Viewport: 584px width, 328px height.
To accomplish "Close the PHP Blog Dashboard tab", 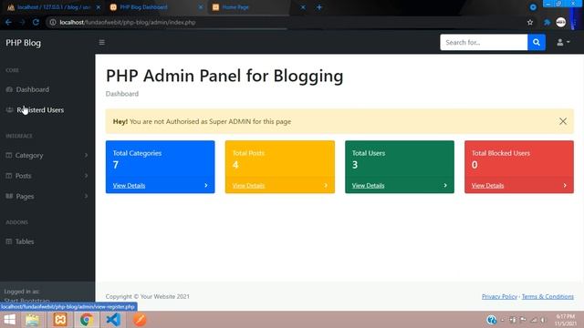I will [201, 7].
